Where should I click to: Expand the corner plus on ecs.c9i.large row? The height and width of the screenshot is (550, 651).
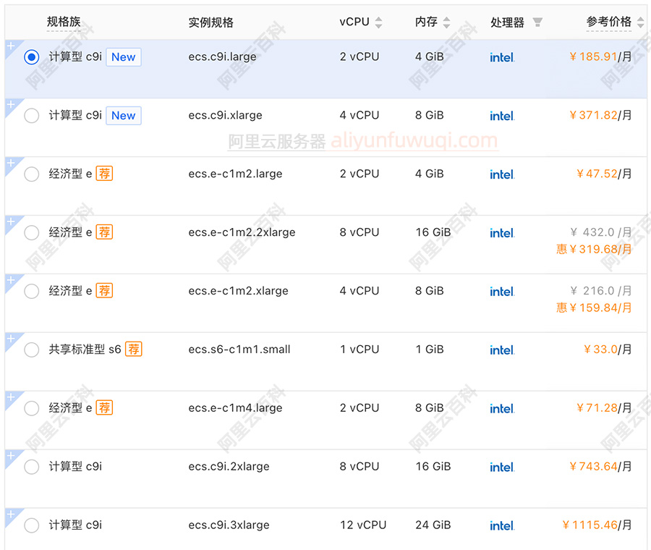[10, 46]
